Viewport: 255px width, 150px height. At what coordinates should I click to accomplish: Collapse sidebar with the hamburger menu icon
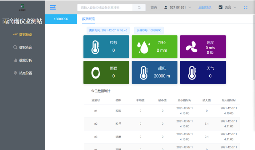pyautogui.click(x=53, y=8)
